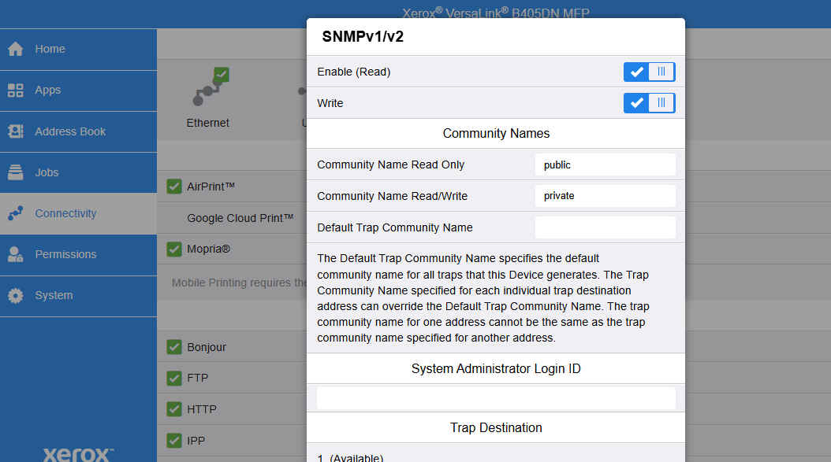Open the Apps grid icon
Screen dimensions: 831x462
(16, 91)
